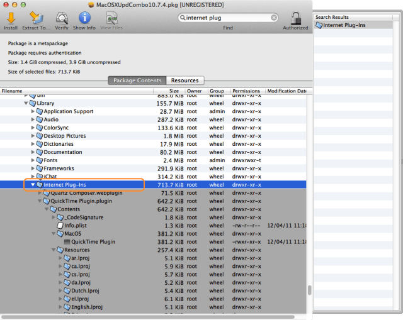Click the magnifier icon in search field
The image size is (403, 320).
coord(183,18)
